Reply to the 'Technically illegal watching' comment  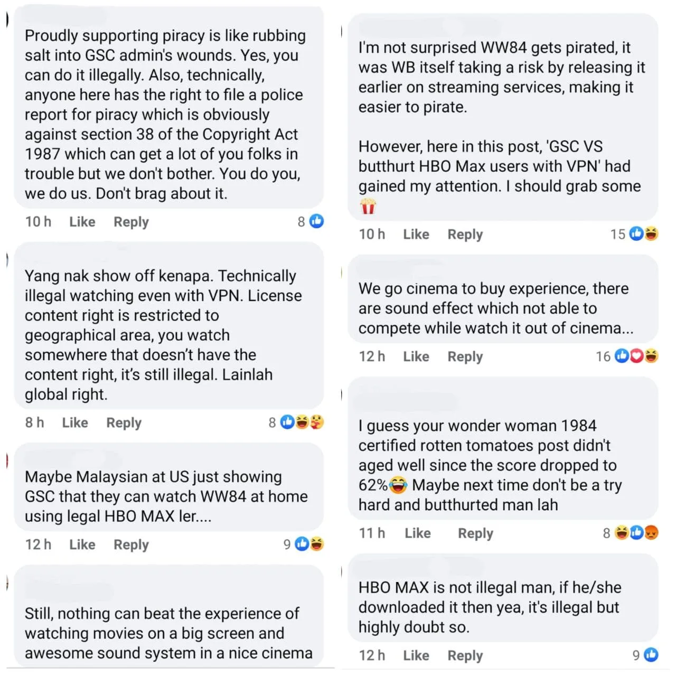click(x=124, y=422)
